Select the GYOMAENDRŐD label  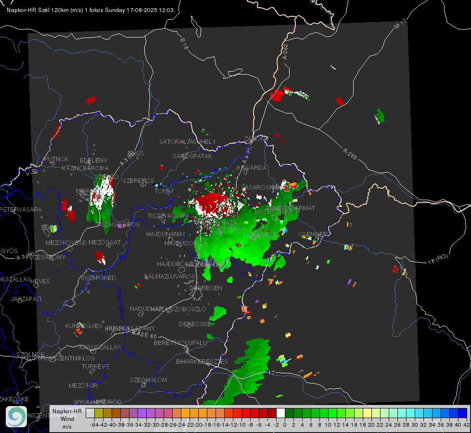point(98,402)
